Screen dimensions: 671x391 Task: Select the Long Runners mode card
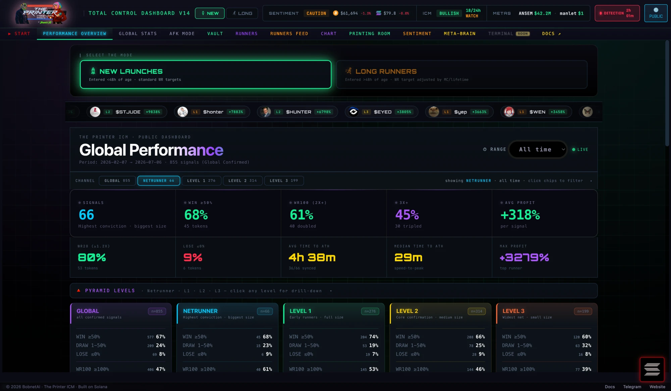462,74
